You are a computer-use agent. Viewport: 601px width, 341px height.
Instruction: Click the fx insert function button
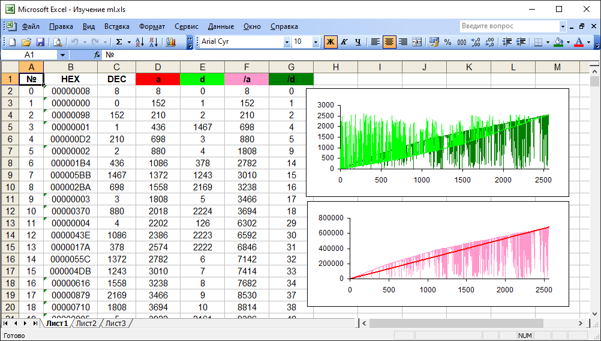click(x=97, y=55)
